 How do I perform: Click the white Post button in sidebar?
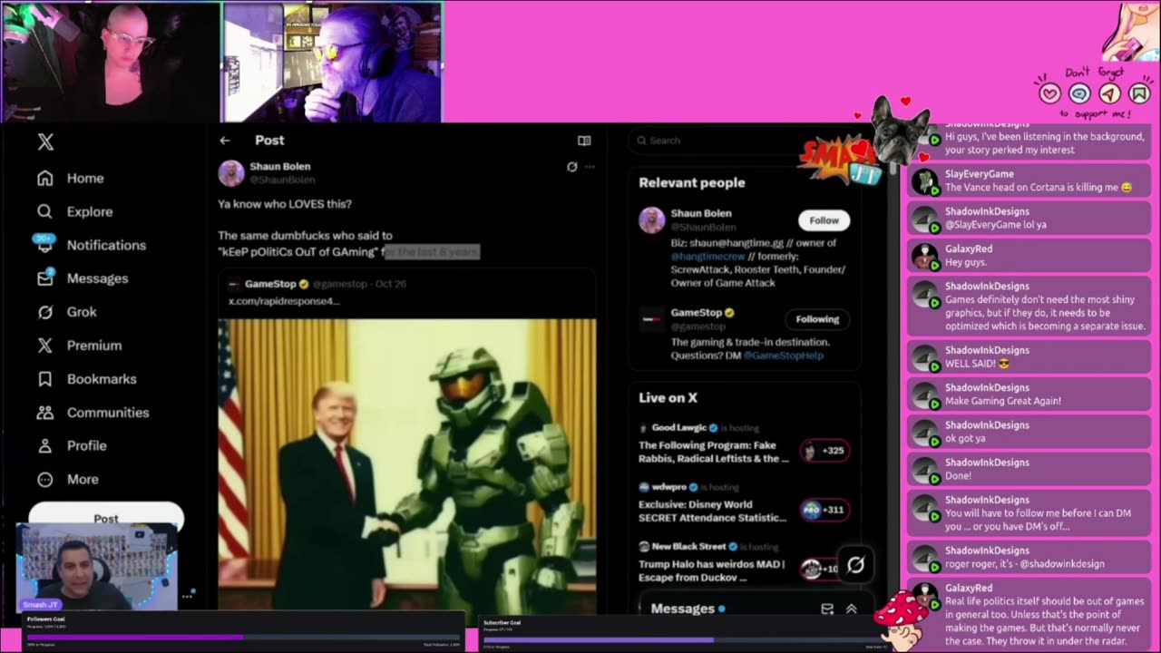pyautogui.click(x=106, y=518)
